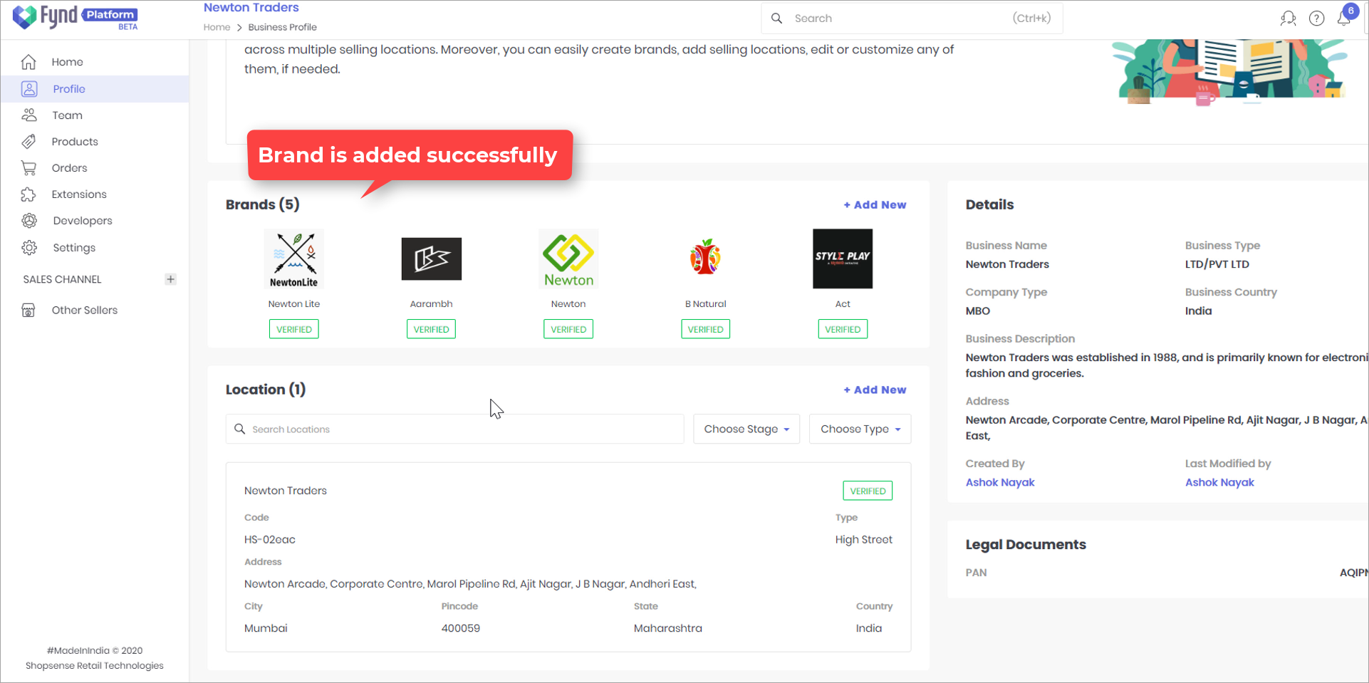The width and height of the screenshot is (1369, 683).
Task: Click VERIFIED badge under Newton Lite
Action: [x=294, y=329]
